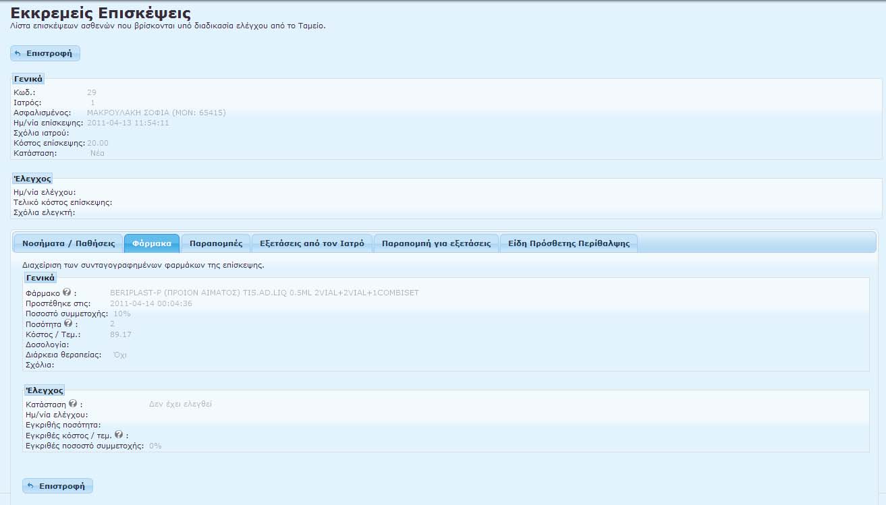Click the help icon next to Ποσότητα

(67, 324)
